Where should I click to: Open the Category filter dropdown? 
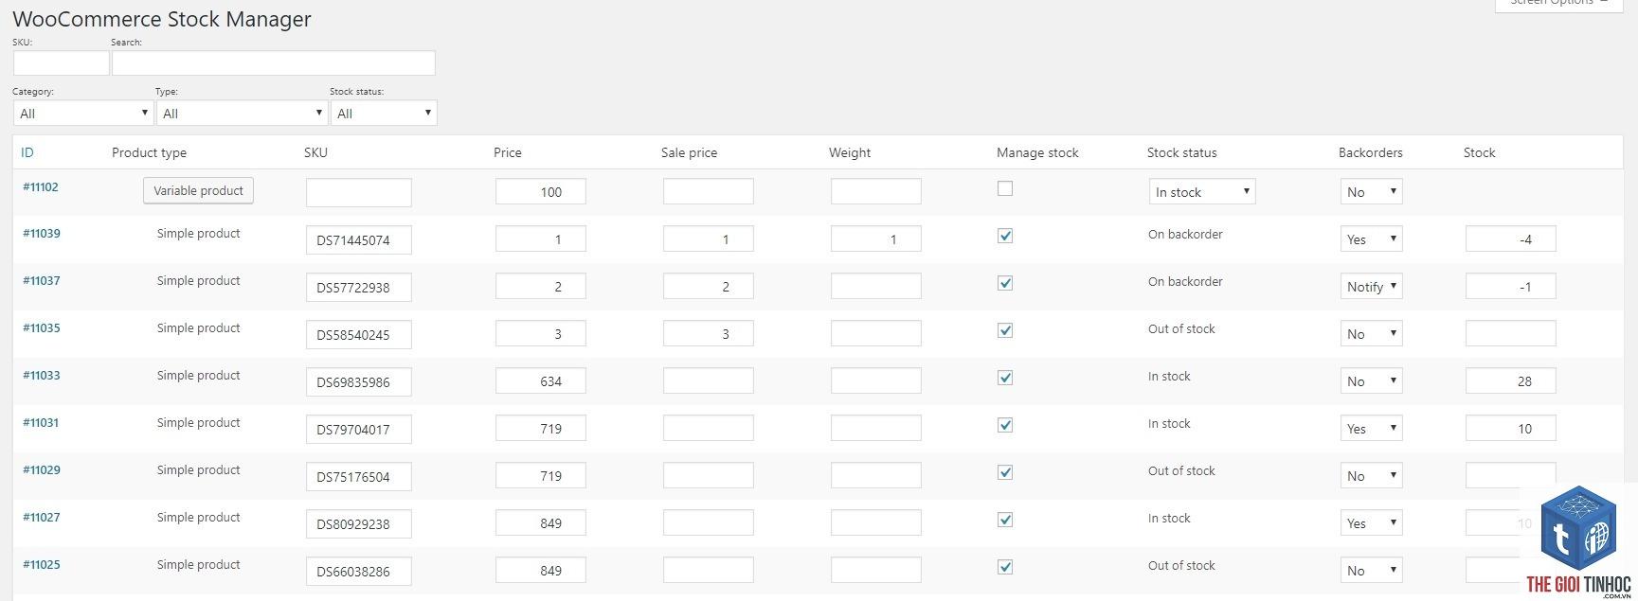tap(82, 113)
